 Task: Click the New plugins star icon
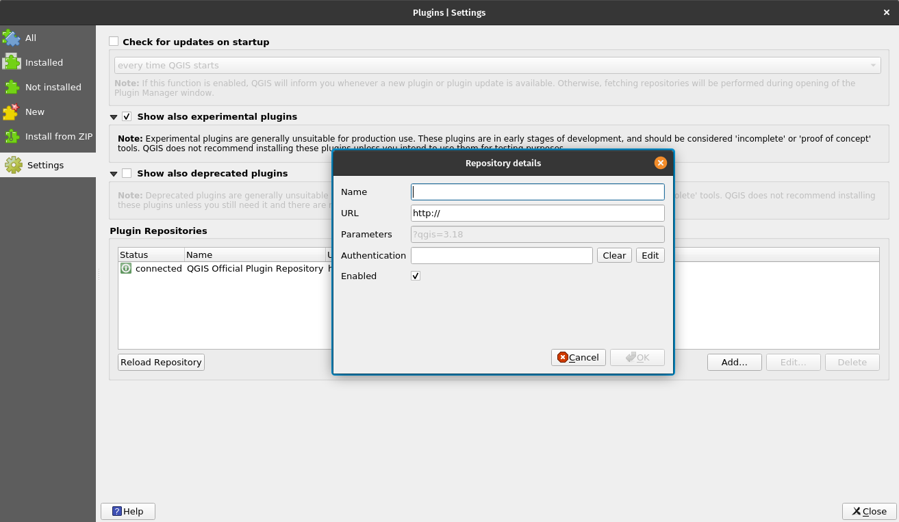(x=12, y=112)
